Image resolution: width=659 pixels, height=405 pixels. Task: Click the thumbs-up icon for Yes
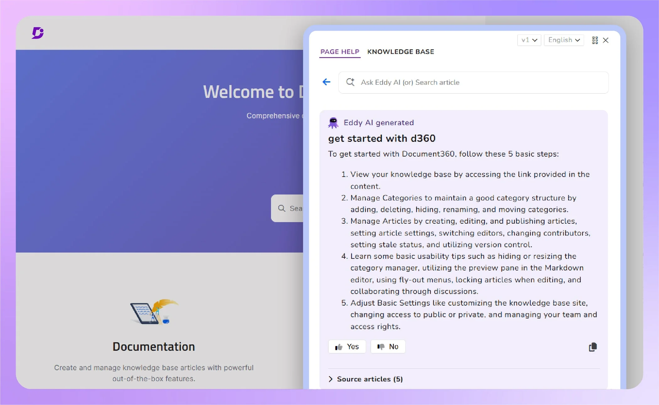[x=339, y=347]
